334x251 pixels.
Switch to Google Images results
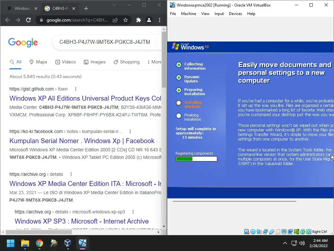[95, 62]
